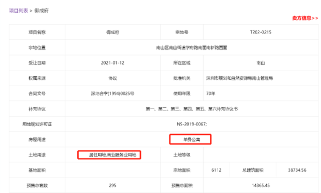Select the 宗地面积 label cell
The image size is (321, 193).
tap(182, 170)
